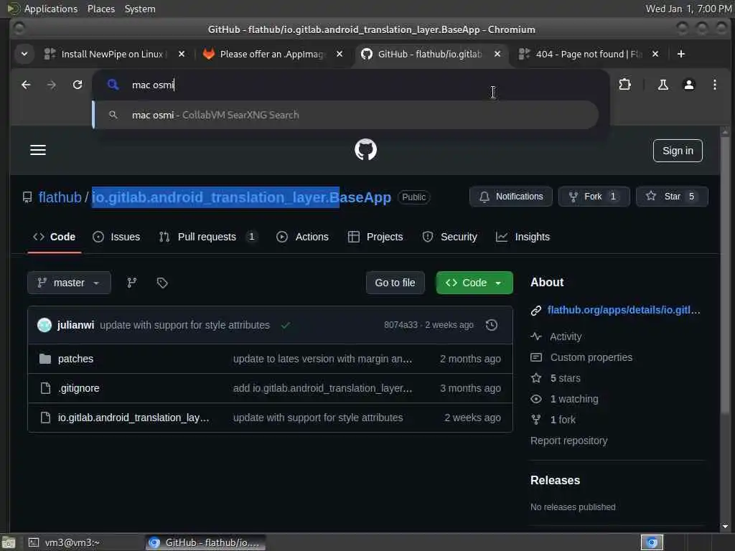Expand the master branch dropdown

pos(69,283)
